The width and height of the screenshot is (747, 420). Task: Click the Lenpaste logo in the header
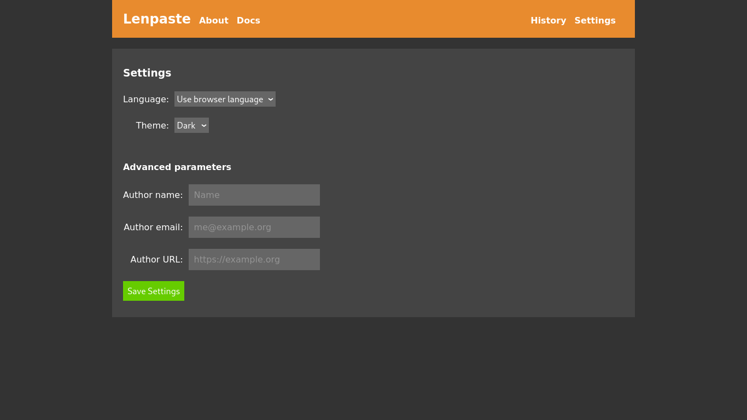157,19
